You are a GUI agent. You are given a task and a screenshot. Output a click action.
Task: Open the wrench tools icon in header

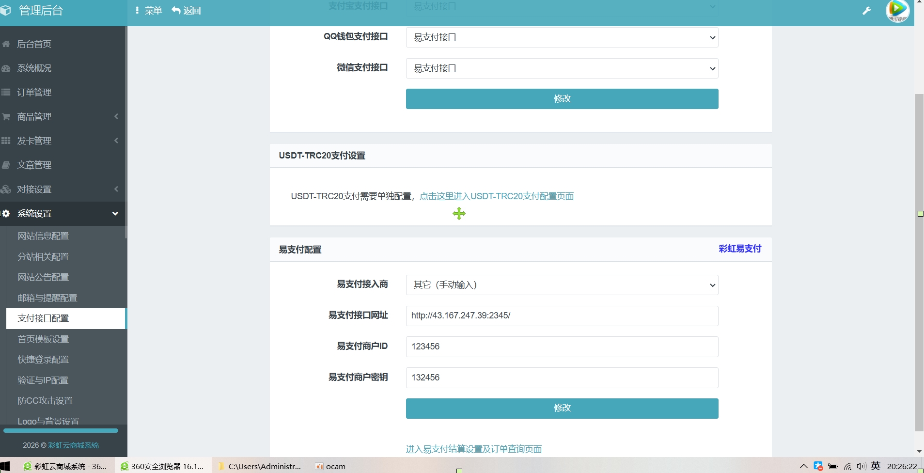tap(867, 11)
